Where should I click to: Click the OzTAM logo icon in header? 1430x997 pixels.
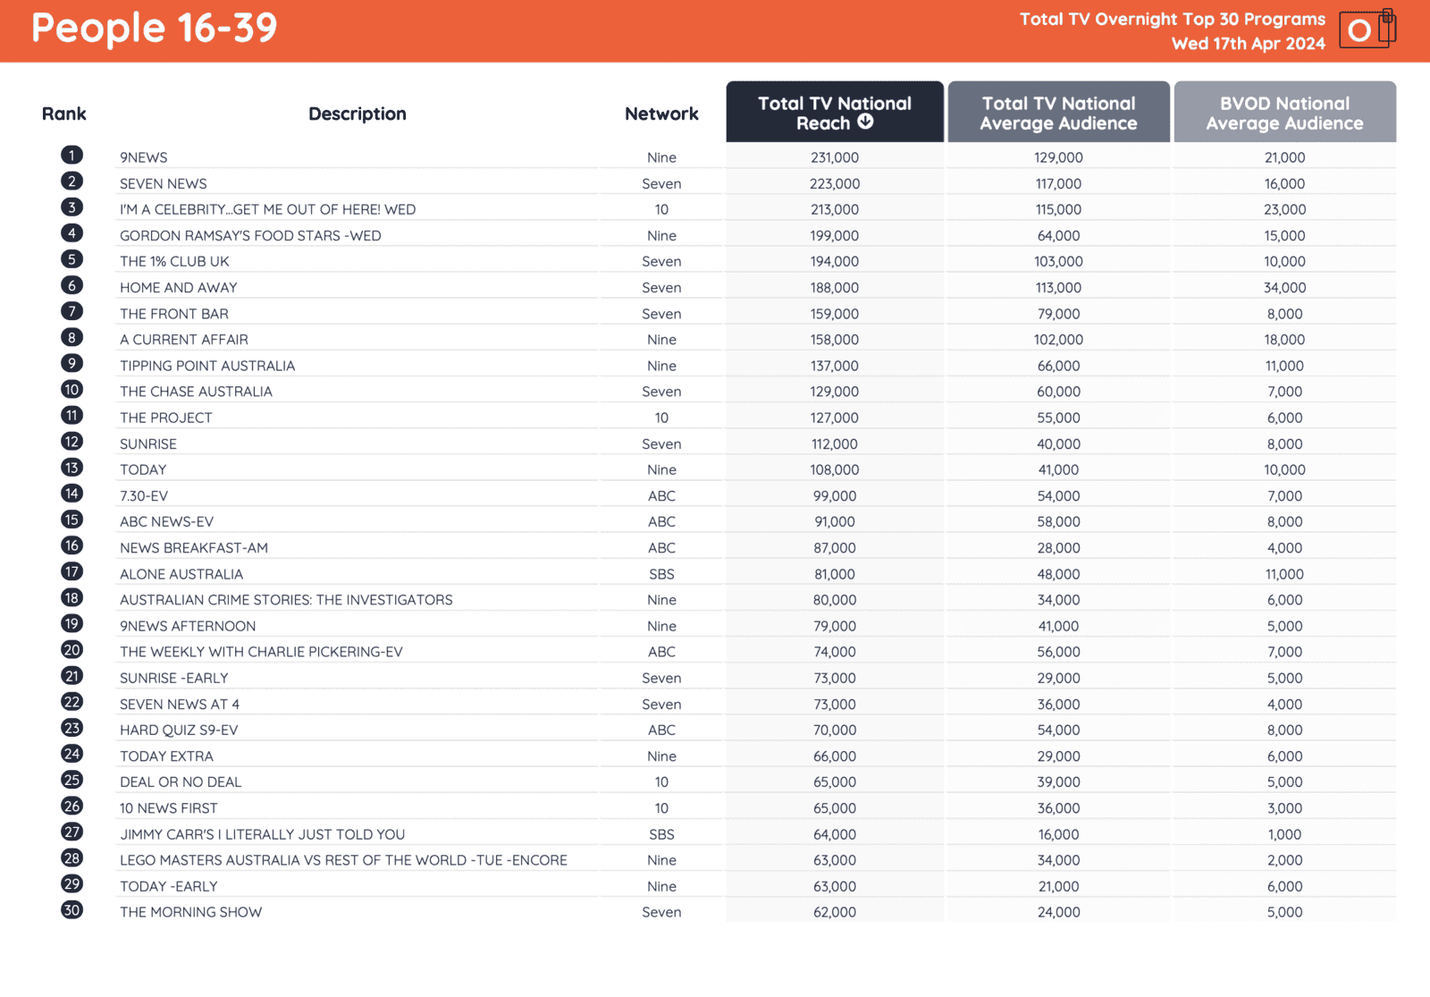tap(1367, 30)
